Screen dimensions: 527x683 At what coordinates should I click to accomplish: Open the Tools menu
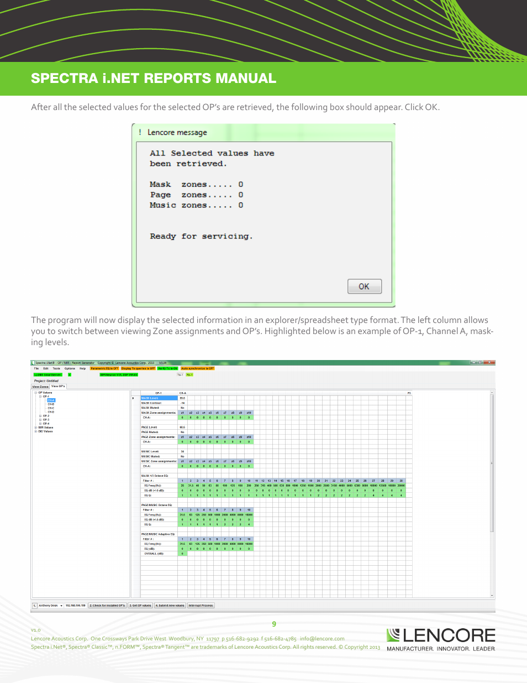pyautogui.click(x=56, y=368)
